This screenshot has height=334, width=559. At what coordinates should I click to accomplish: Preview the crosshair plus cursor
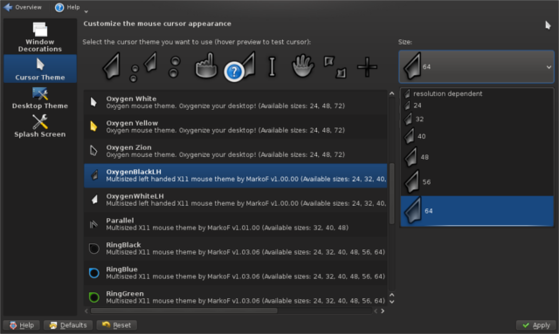click(367, 67)
